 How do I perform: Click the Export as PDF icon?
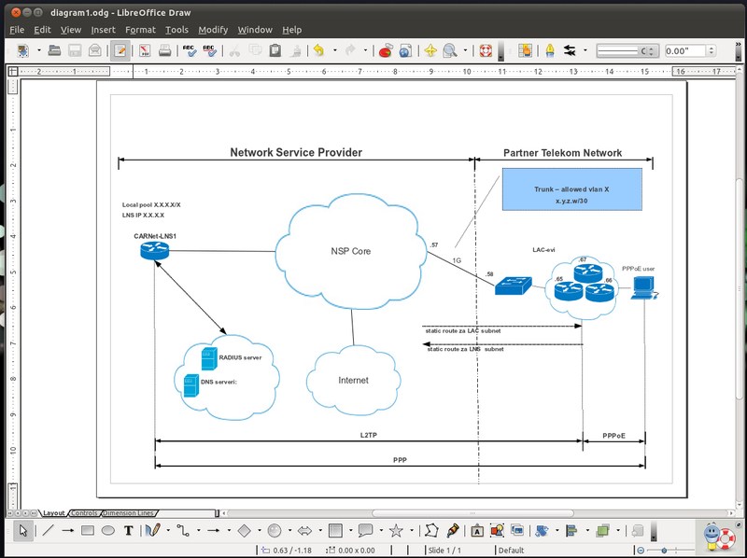pos(146,50)
